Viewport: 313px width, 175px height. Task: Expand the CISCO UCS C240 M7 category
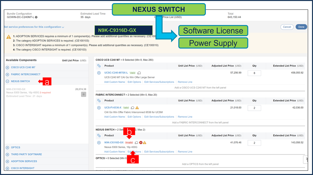click(x=7, y=67)
